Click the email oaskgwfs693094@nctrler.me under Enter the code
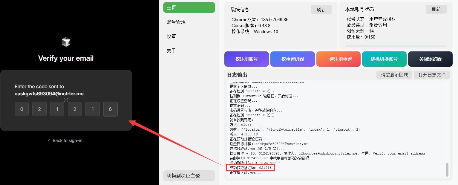 (x=49, y=94)
